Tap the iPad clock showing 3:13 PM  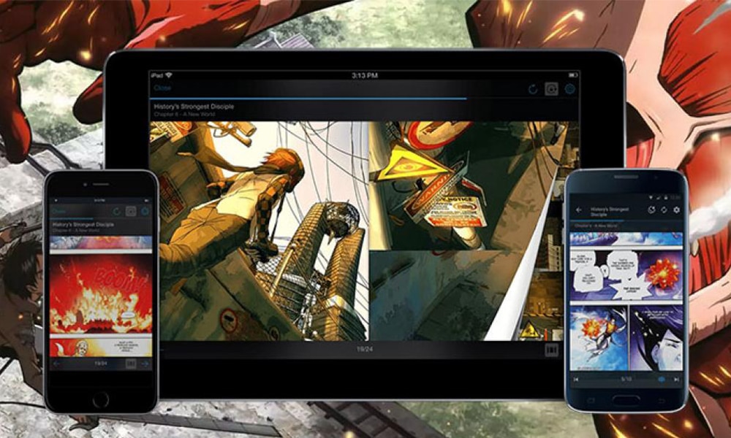point(365,75)
